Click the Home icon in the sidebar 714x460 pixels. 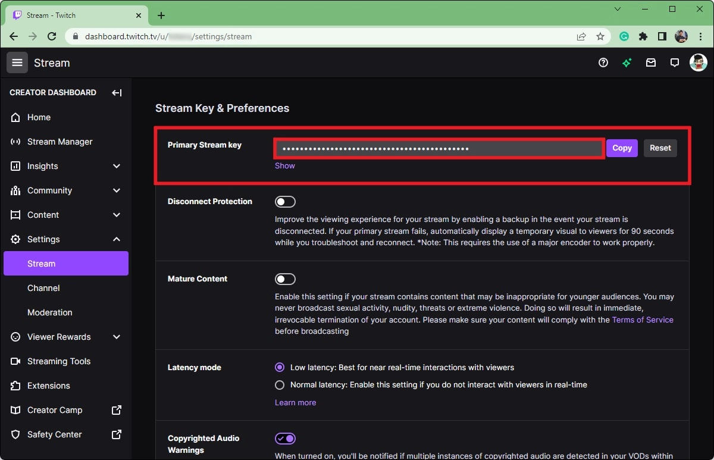[x=16, y=117]
